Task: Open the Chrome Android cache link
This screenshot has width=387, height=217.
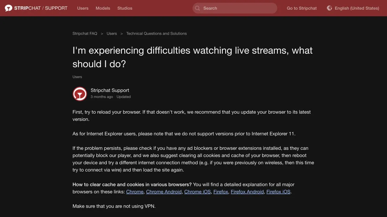Action: click(x=164, y=192)
